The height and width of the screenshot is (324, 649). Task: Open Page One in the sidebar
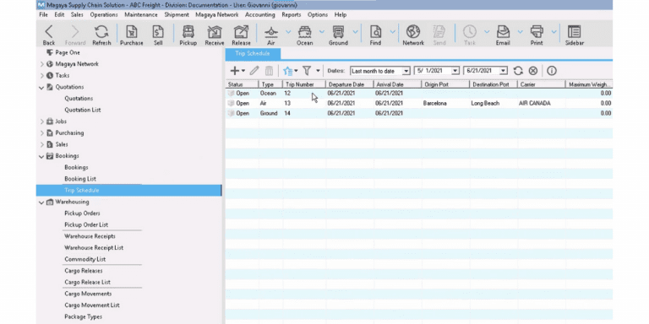[68, 52]
